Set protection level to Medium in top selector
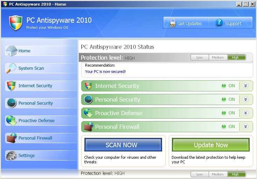The image size is (257, 179). [x=218, y=57]
